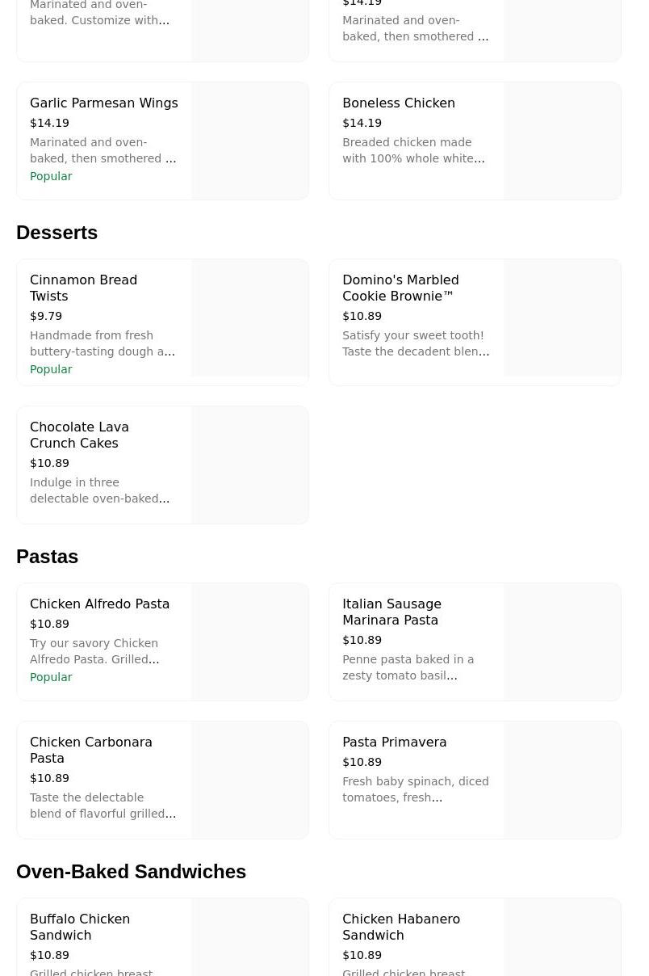Click the Chocolate Lava Crunch Cakes photo
The height and width of the screenshot is (976, 649).
coord(250,465)
